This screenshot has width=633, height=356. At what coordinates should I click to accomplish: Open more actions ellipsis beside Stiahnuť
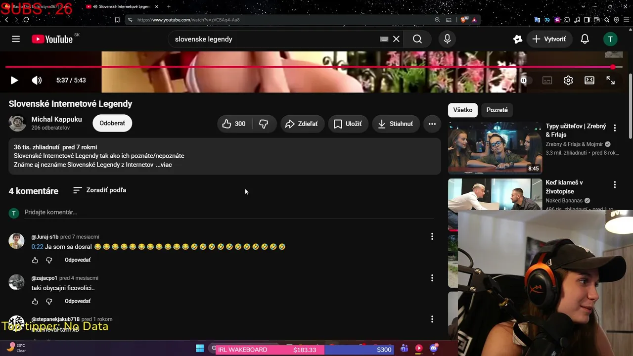(432, 124)
